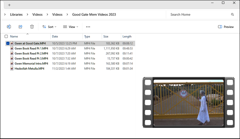Open the See more ellipsis menu
The image size is (240, 139).
88,27
